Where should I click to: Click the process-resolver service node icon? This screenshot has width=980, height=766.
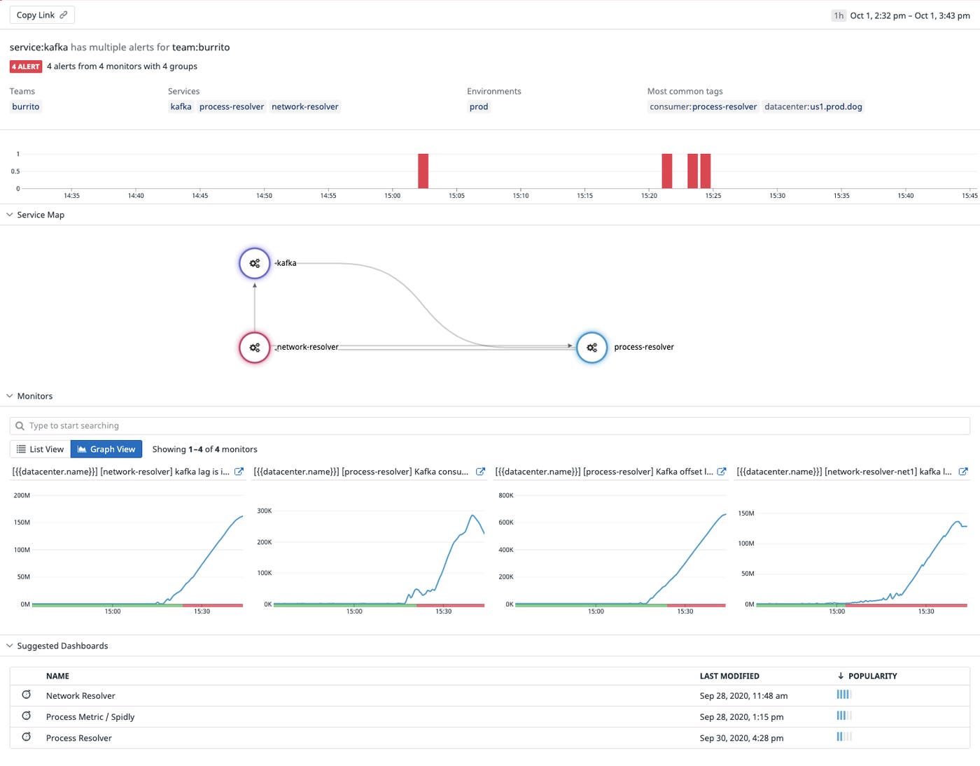pyautogui.click(x=591, y=348)
